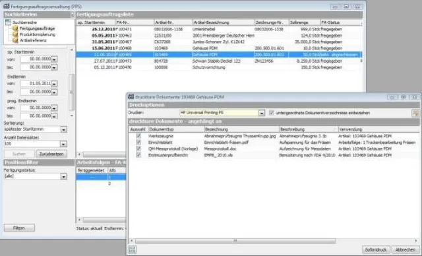Click the layout icon at dialog bottom left
Image resolution: width=422 pixels, height=256 pixels.
pyautogui.click(x=132, y=250)
